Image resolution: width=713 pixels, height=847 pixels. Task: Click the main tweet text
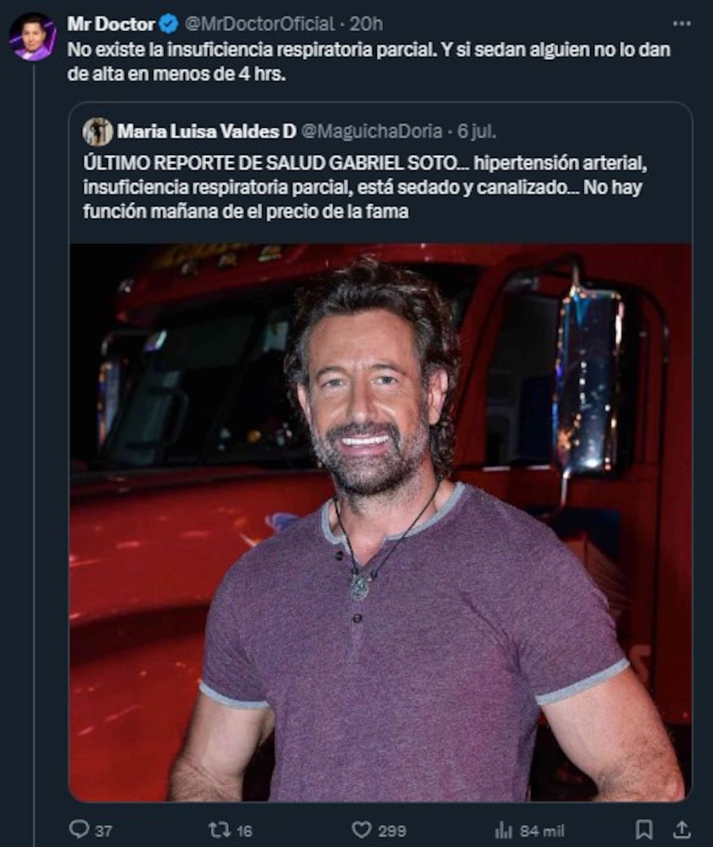368,62
